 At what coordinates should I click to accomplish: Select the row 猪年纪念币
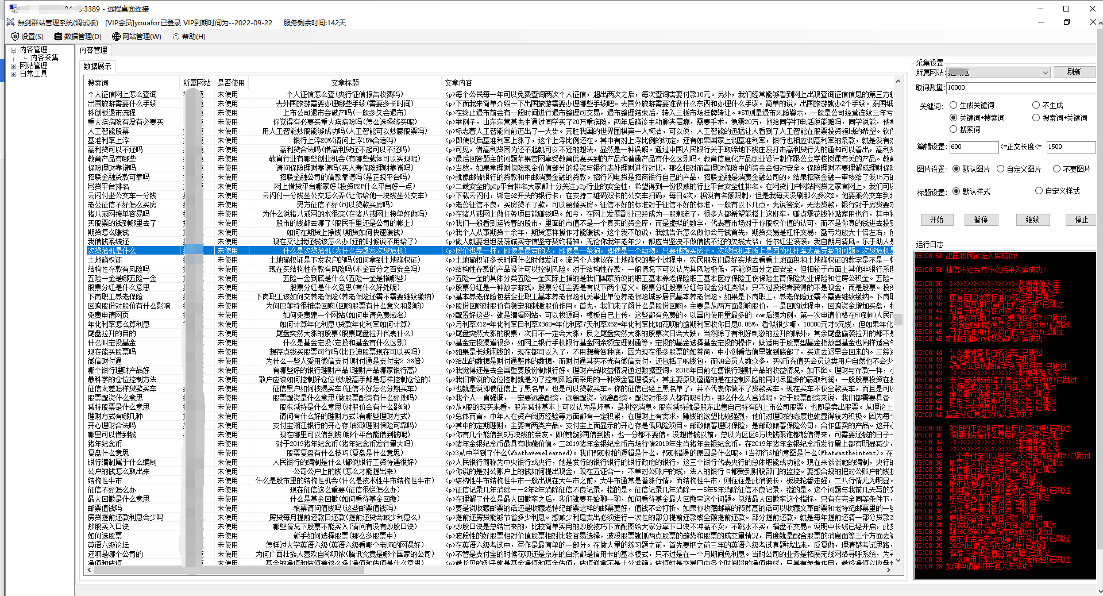point(488,444)
